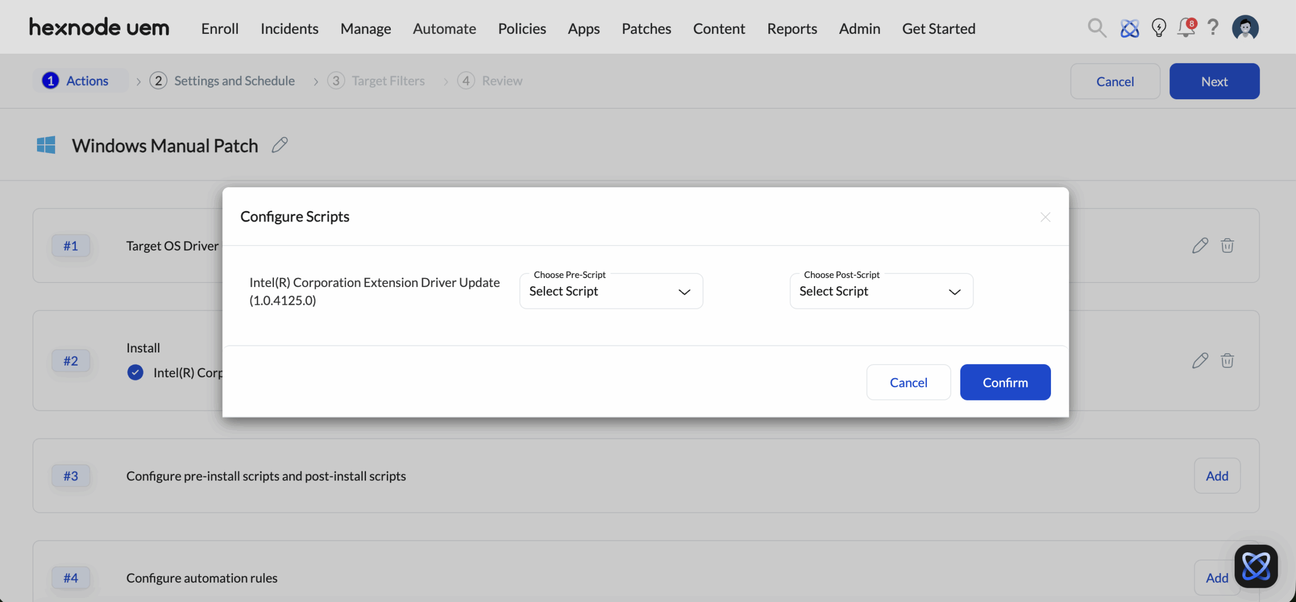Open the Get Started menu
1296x602 pixels.
pos(939,28)
